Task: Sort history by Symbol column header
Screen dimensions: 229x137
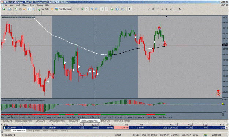Action: point(91,125)
